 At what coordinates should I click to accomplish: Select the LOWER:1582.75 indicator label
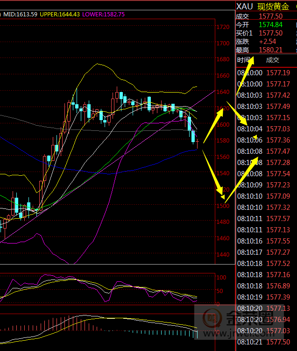[x=104, y=14]
